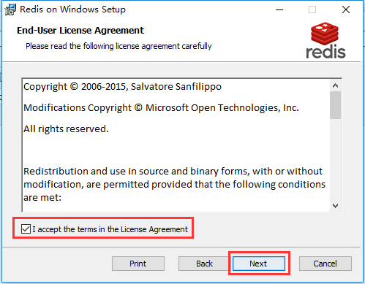
Task: Click the greyed-out maximize window button
Action: (312, 9)
